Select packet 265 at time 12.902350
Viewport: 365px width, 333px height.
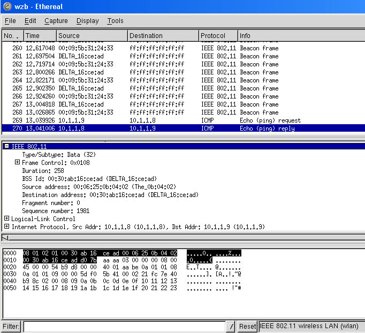184,88
